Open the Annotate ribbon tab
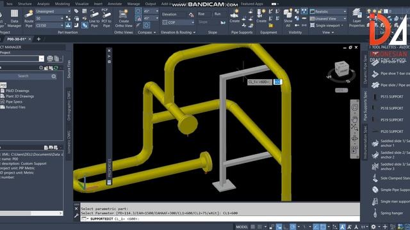Image resolution: width=410 pixels, height=230 pixels. 115,4
